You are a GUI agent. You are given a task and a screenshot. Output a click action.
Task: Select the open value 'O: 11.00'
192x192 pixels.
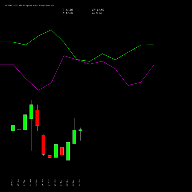coord(67,13)
